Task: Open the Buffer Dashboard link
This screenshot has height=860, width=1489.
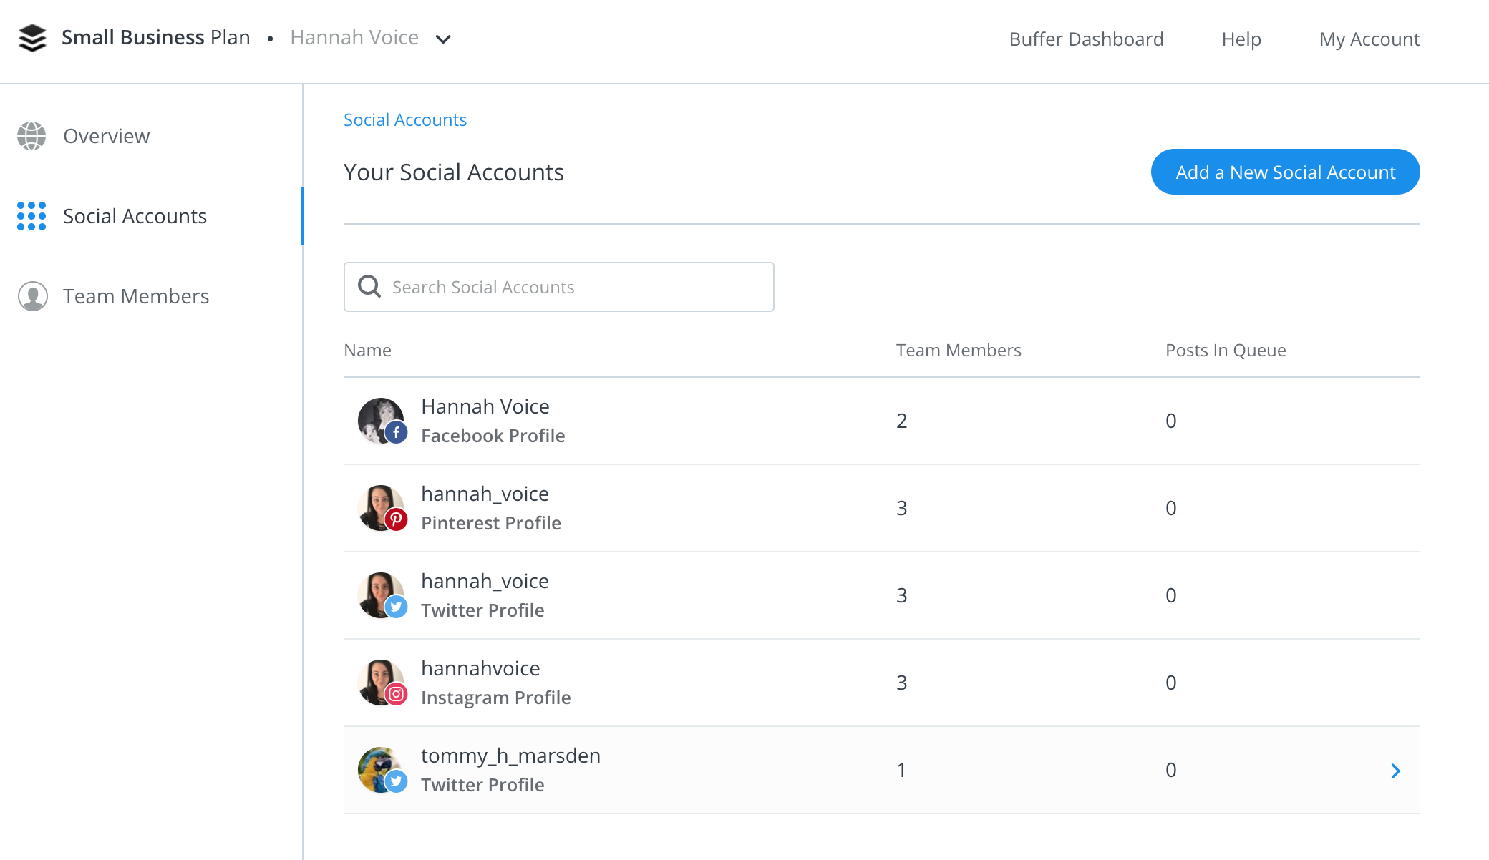Action: pyautogui.click(x=1086, y=39)
